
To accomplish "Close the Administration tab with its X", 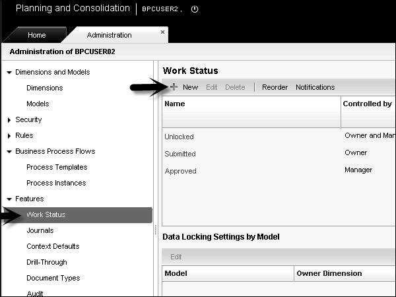I will pos(162,32).
